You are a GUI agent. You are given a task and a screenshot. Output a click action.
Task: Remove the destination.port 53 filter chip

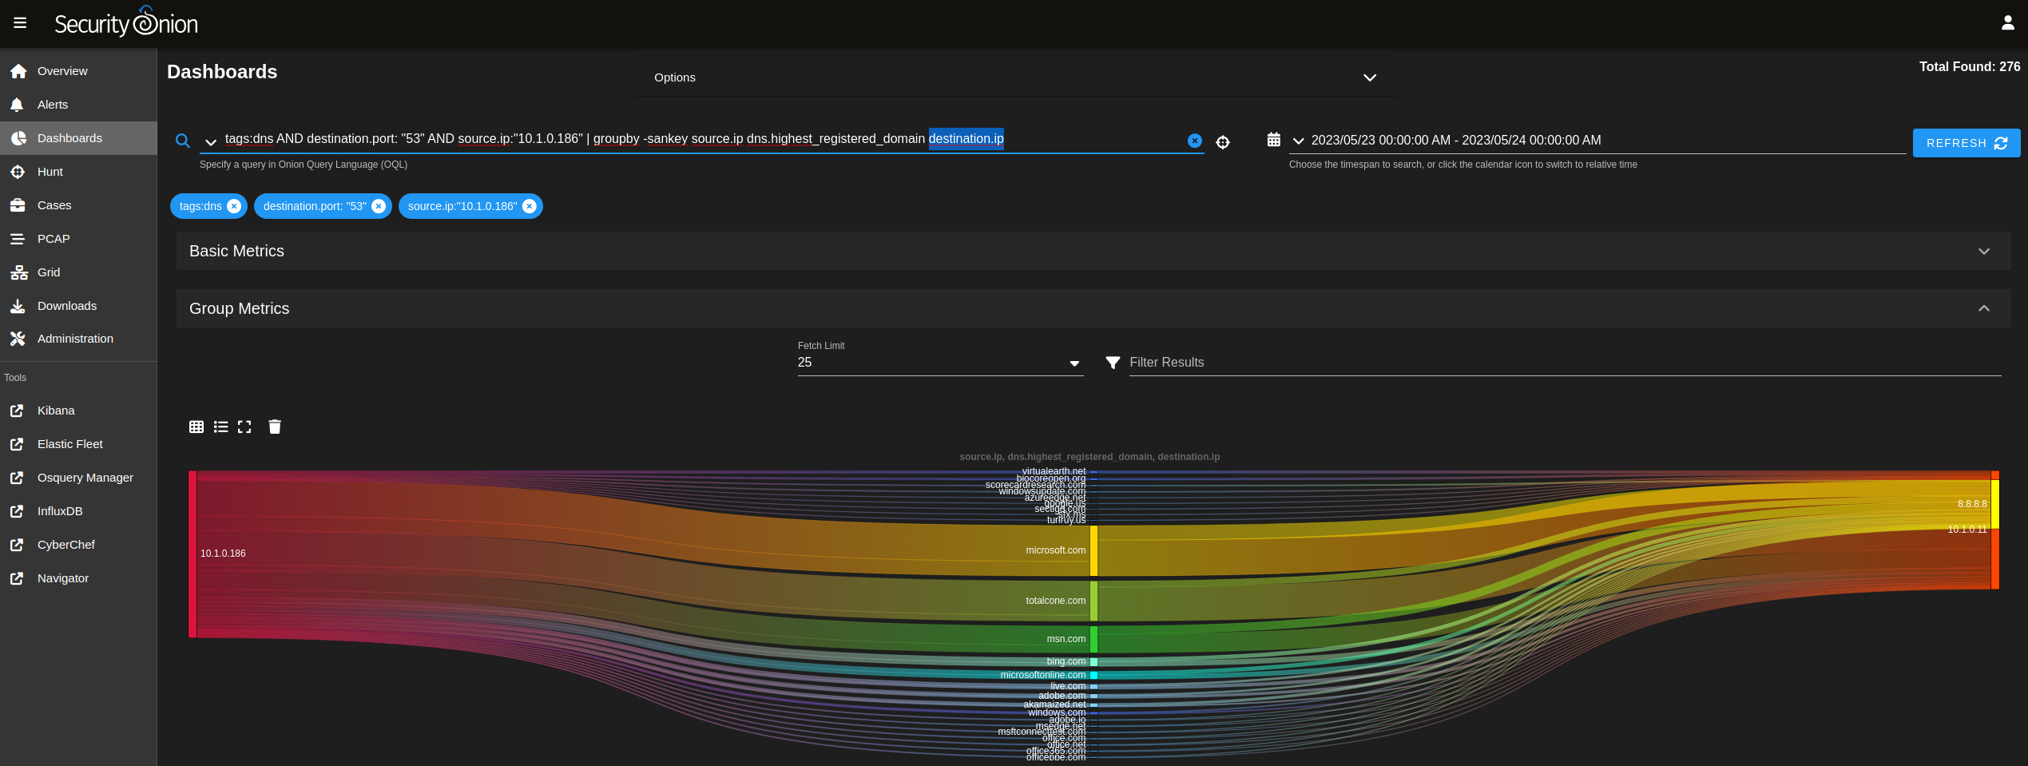(379, 206)
